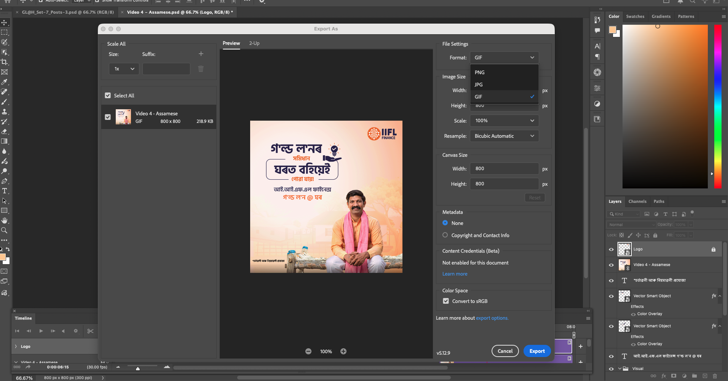
Task: Open the Scale 100% dropdown
Action: [504, 121]
